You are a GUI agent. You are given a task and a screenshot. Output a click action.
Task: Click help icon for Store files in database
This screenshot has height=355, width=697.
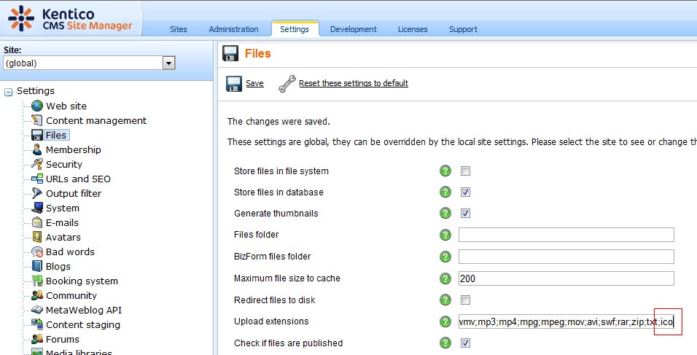445,192
